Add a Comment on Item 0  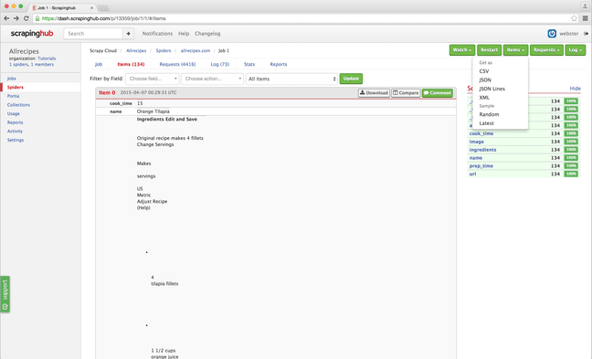438,93
